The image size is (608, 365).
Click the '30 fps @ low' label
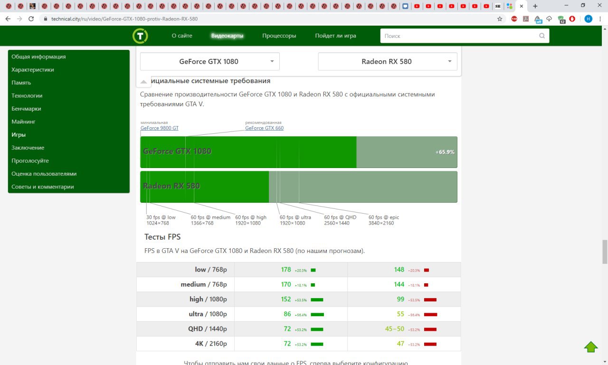pos(161,217)
